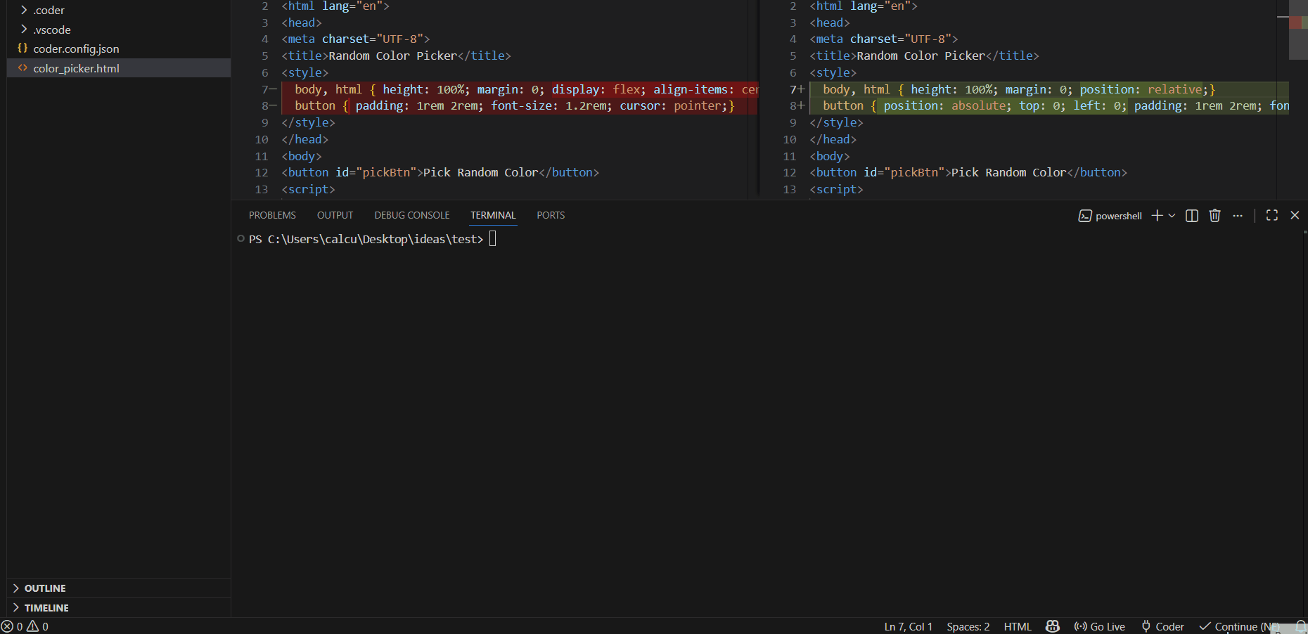
Task: Open the GitHub Copilot status bar icon
Action: pyautogui.click(x=1052, y=626)
